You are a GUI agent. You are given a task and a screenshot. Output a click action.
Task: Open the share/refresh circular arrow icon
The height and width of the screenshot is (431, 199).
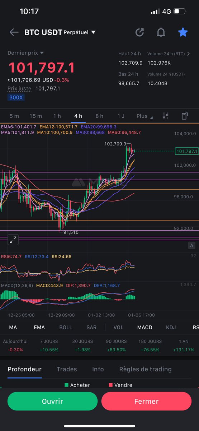pos(139,32)
